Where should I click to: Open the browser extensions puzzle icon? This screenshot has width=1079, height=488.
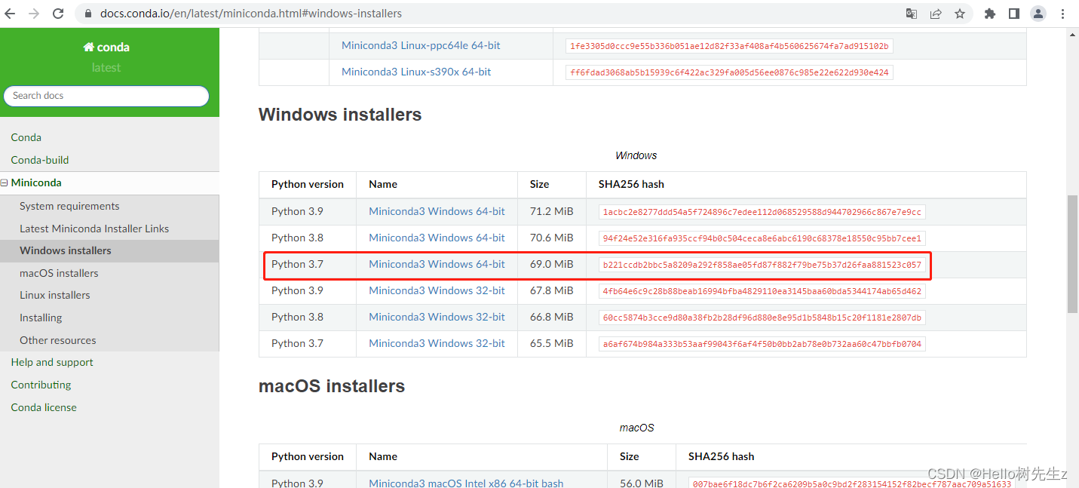[x=990, y=14]
